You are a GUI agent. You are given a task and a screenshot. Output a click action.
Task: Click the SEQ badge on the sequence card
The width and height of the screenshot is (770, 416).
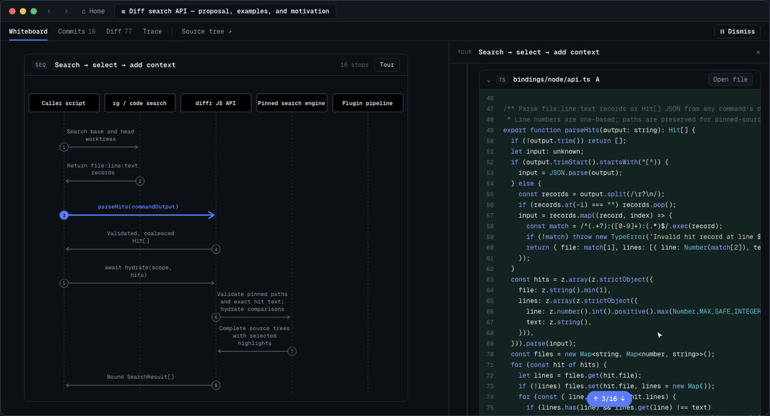click(41, 65)
